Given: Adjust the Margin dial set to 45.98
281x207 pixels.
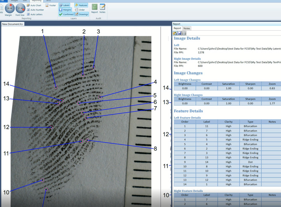Looking at the screenshot, I should tap(10, 8).
